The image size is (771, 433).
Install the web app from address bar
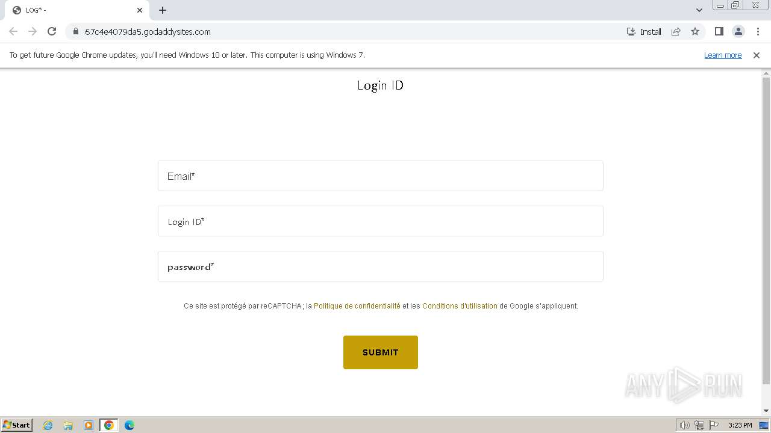coord(644,31)
